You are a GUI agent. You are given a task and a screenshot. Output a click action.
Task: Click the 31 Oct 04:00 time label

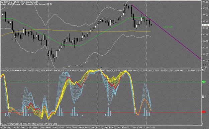[123, 128]
